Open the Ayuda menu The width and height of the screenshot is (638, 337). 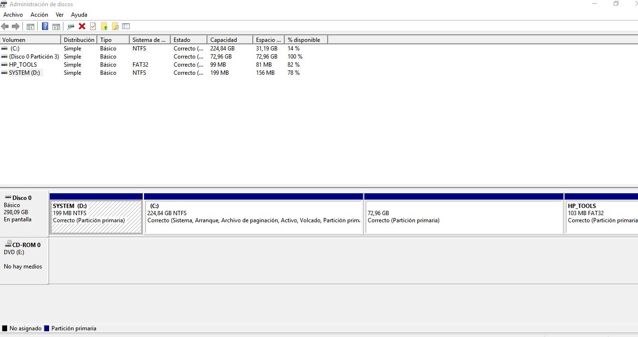coord(79,15)
